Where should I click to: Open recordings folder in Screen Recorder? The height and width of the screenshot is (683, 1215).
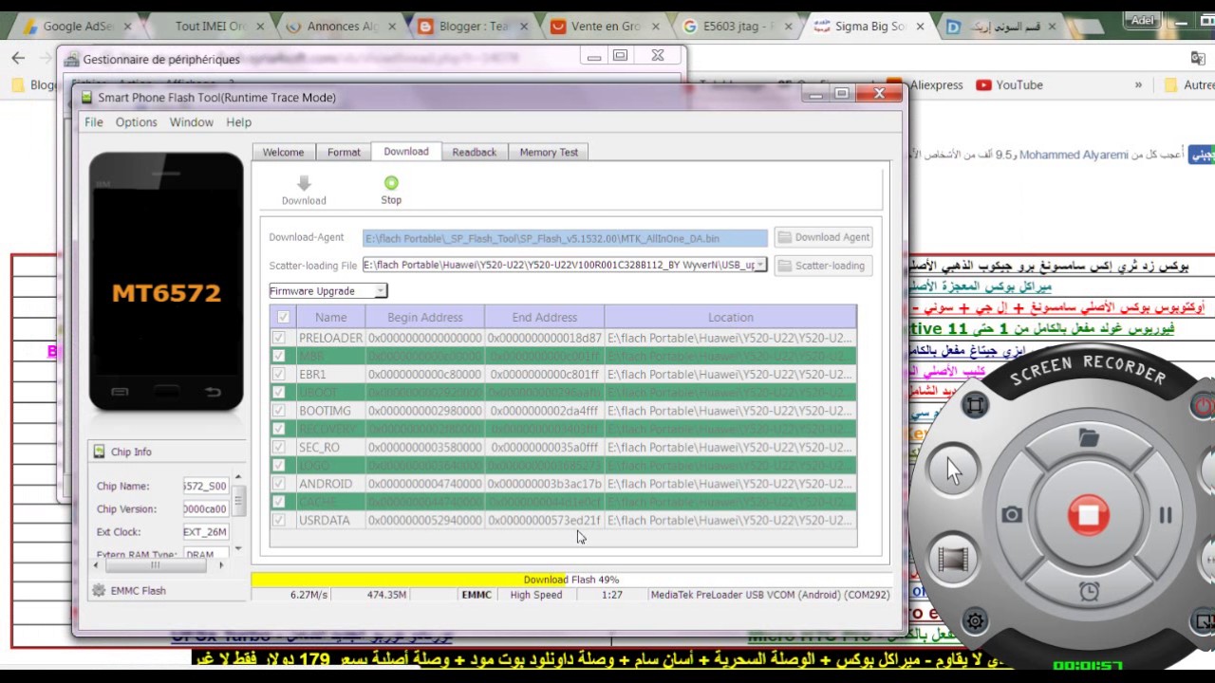coord(1089,437)
